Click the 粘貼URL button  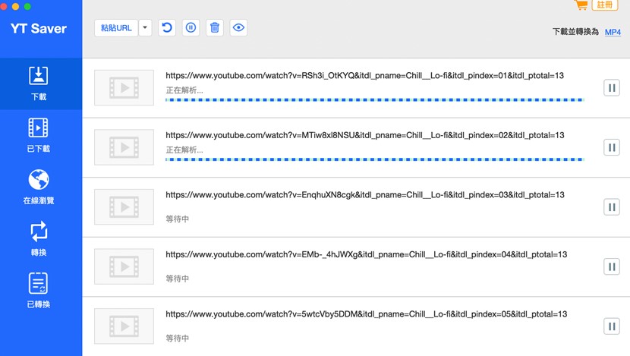[x=116, y=28]
